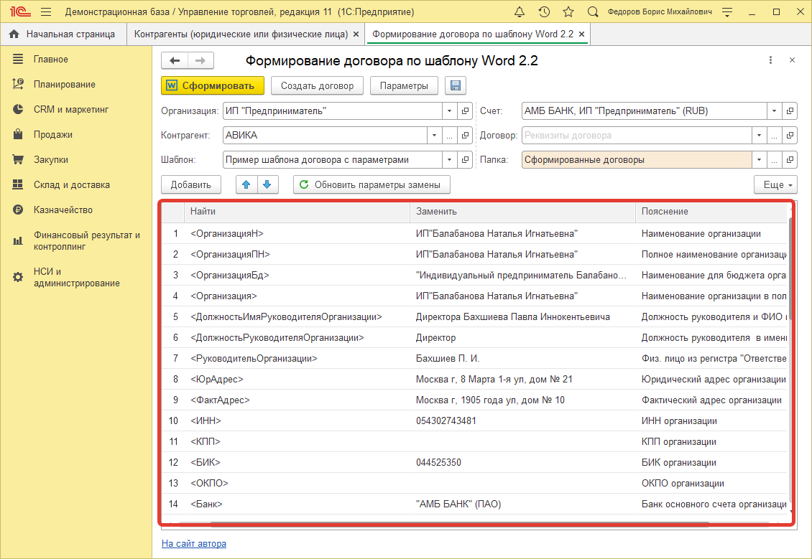812x559 pixels.
Task: Expand the Организация dropdown list
Action: (x=450, y=111)
